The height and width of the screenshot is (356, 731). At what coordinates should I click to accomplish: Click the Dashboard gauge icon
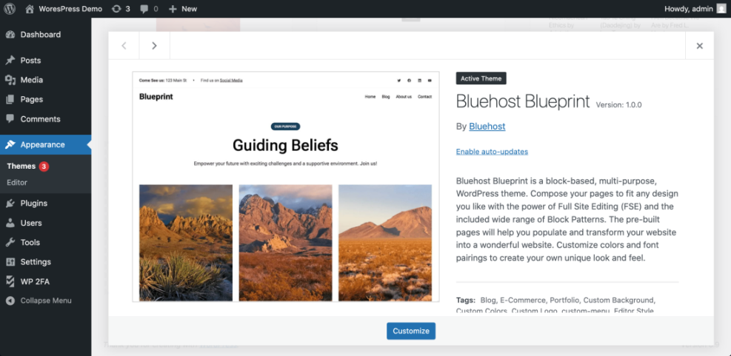coord(10,35)
